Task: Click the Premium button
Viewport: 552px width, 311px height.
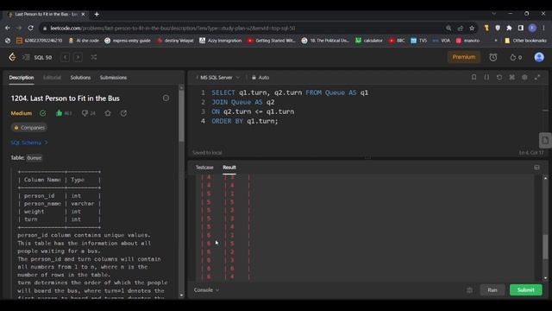Action: point(464,57)
